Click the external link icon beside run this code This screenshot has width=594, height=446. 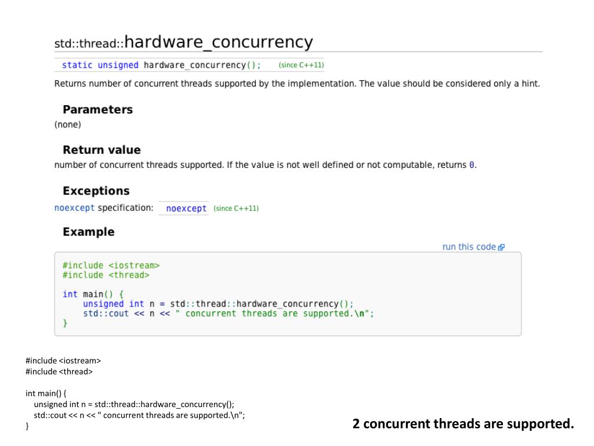501,247
